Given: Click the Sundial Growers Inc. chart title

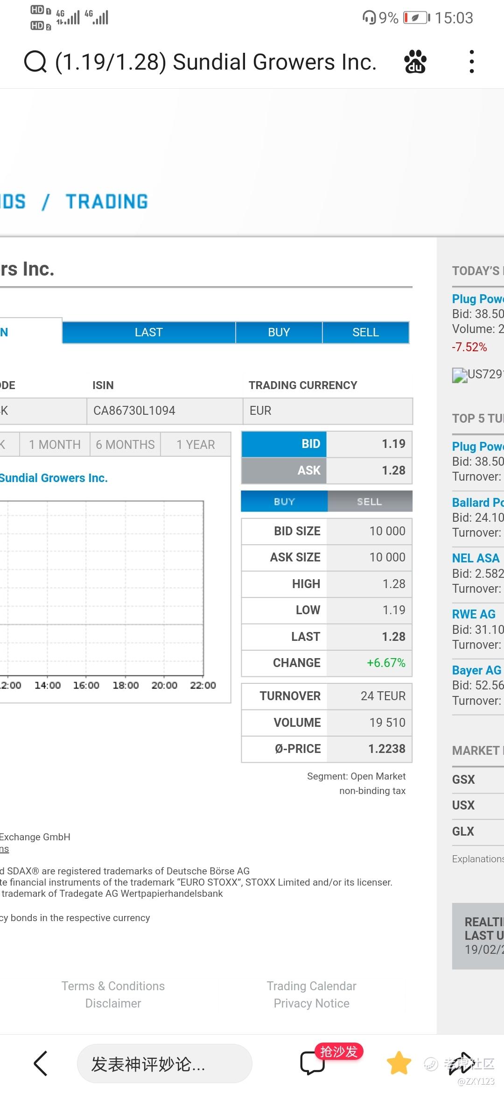Looking at the screenshot, I should (54, 478).
